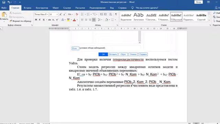Center the paragraph text

[x=86, y=20]
